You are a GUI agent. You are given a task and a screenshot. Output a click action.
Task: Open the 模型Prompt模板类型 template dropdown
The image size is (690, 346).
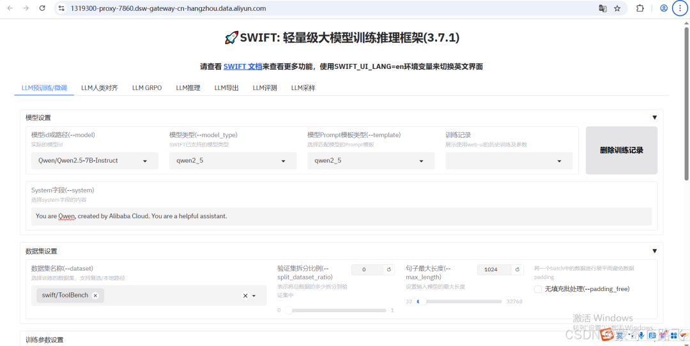coord(371,161)
